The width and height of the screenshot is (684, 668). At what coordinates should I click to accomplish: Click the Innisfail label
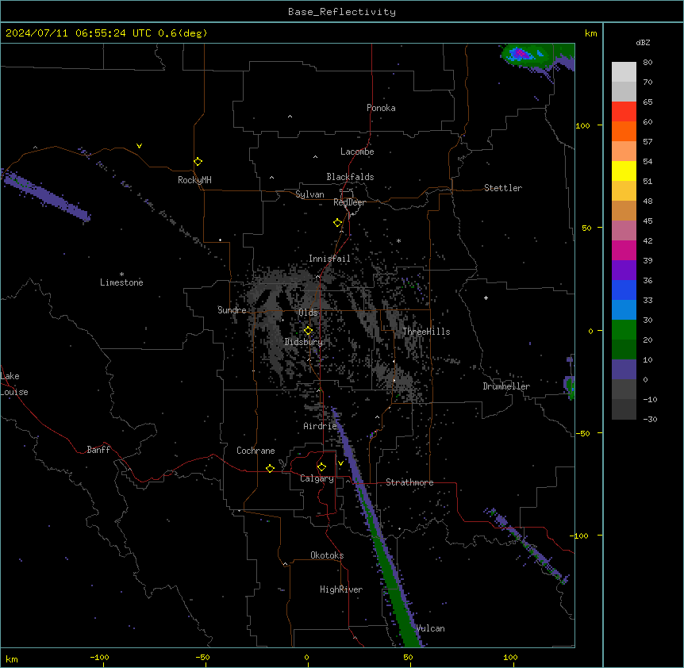pos(329,259)
